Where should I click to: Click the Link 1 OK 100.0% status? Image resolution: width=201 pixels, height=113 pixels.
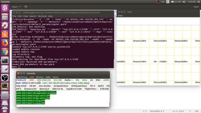[66, 83]
